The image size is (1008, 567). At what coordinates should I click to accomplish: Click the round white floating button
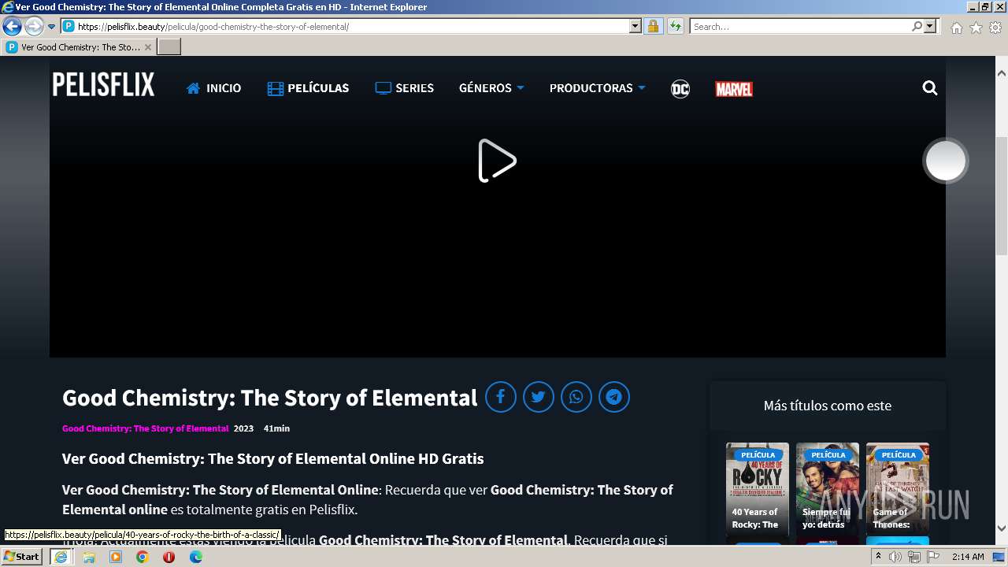[x=945, y=161]
